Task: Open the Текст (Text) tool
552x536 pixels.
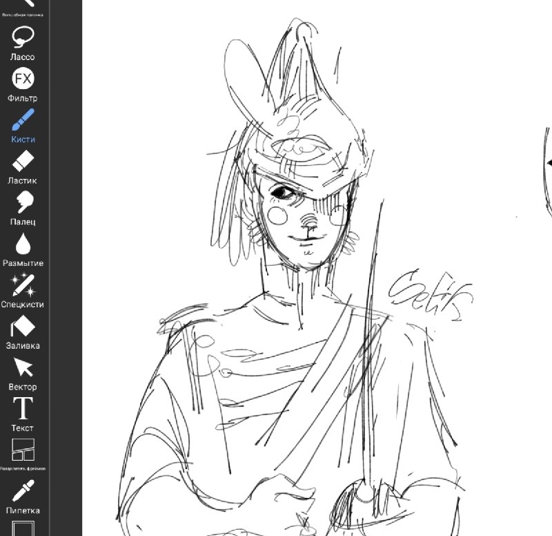Action: click(x=23, y=414)
